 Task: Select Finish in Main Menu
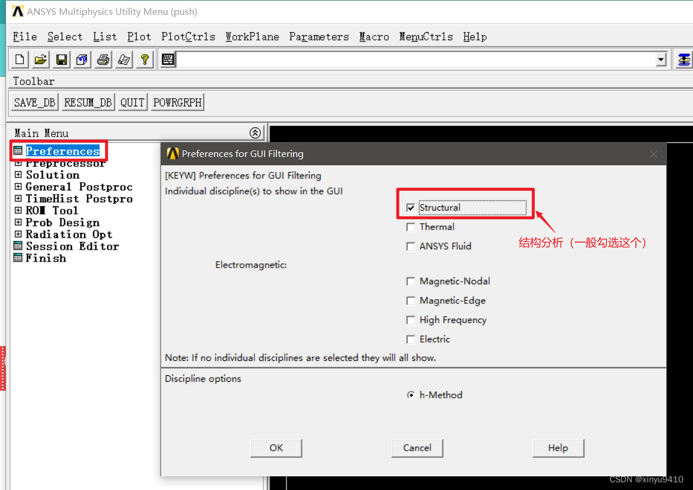46,258
